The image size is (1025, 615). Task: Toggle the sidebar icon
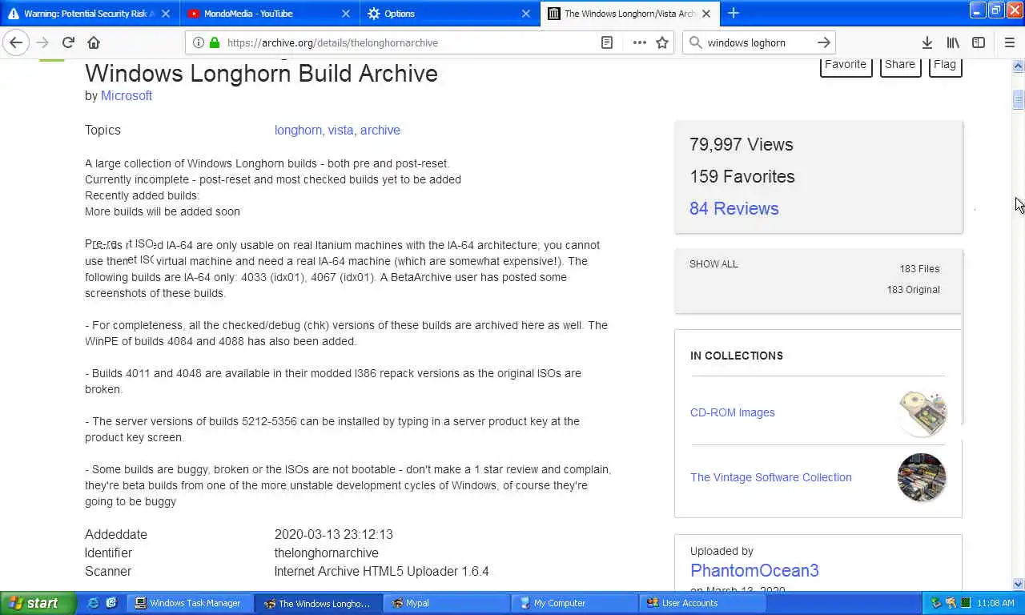coord(979,42)
